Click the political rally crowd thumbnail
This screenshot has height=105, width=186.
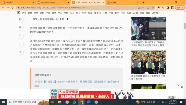149,62
